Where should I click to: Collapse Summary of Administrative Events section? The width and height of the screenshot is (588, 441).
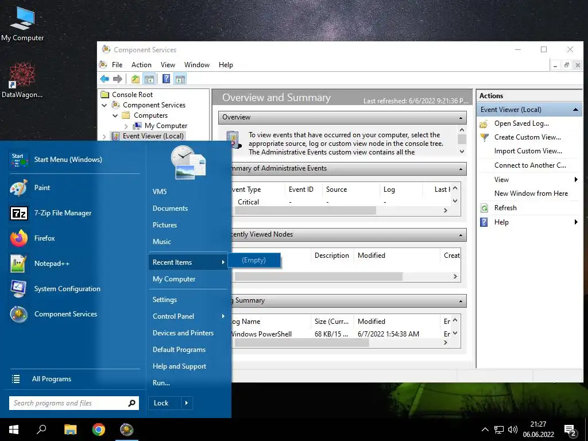pos(461,169)
